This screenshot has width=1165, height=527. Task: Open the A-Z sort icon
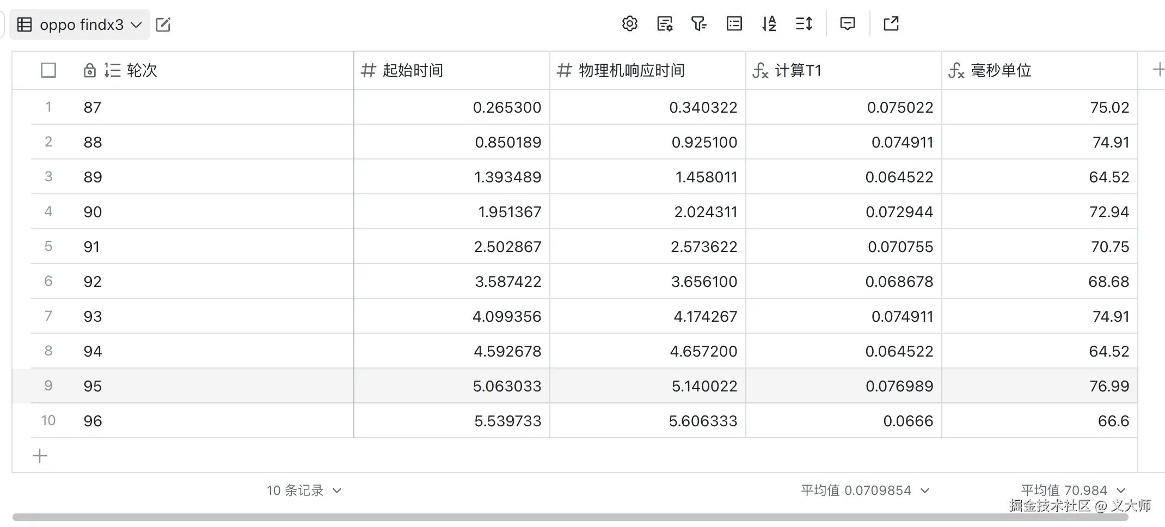(x=769, y=24)
